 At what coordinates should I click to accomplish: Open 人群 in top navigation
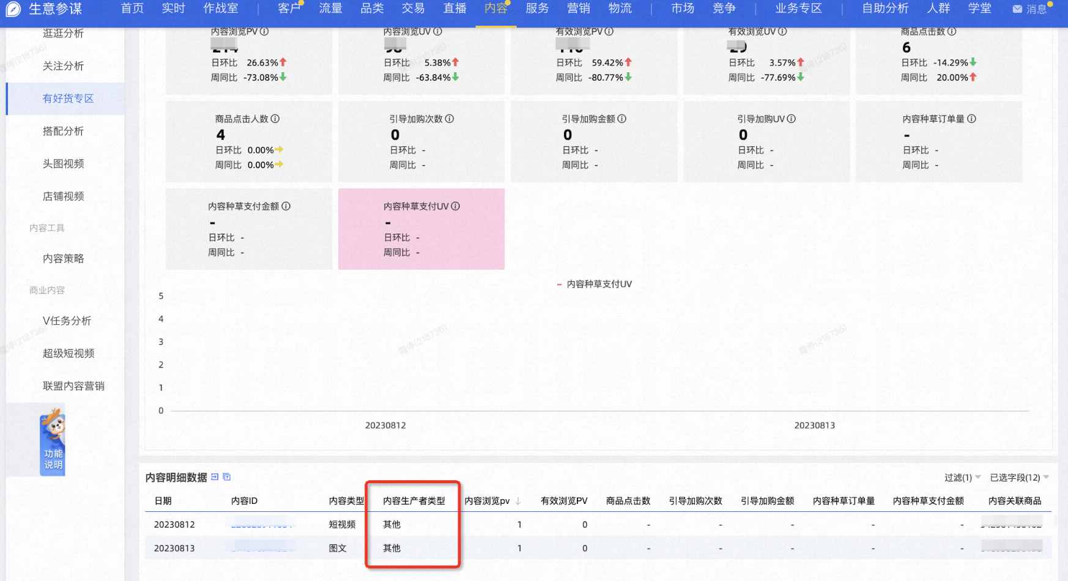pyautogui.click(x=938, y=9)
